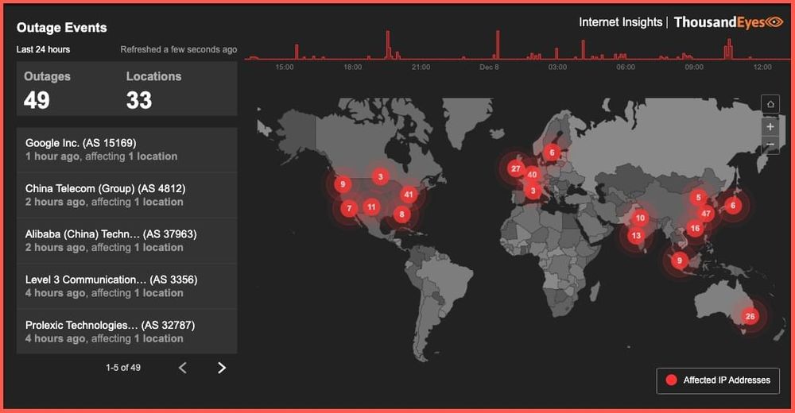Screen dimensions: 795x413
Task: Select Prolexic Technologies AS 32787 outage
Action: pos(126,332)
